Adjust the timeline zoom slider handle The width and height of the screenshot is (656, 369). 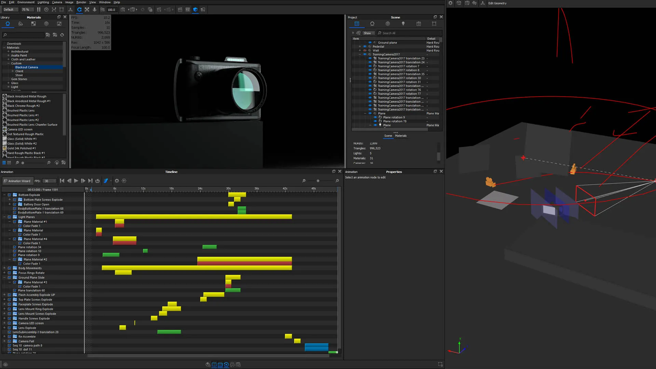(x=318, y=181)
